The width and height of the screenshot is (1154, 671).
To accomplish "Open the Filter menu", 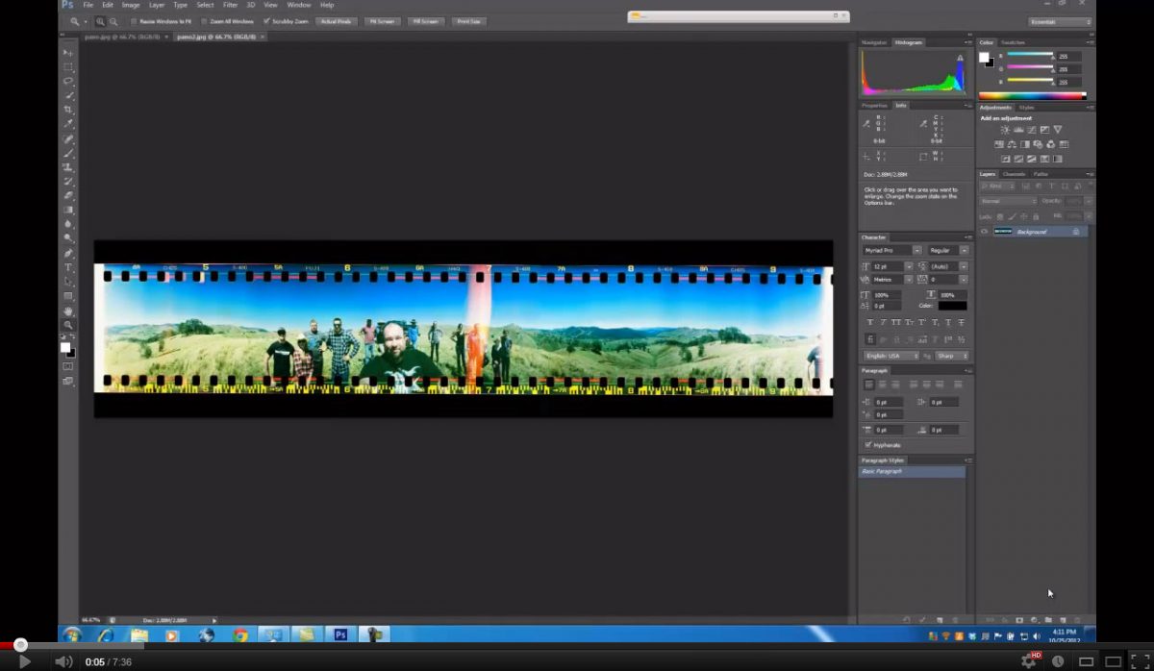I will click(230, 5).
